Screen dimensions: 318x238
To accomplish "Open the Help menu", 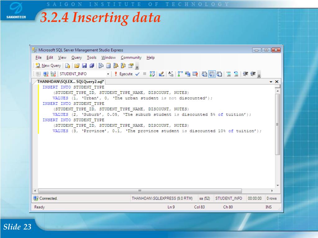I will 151,57.
